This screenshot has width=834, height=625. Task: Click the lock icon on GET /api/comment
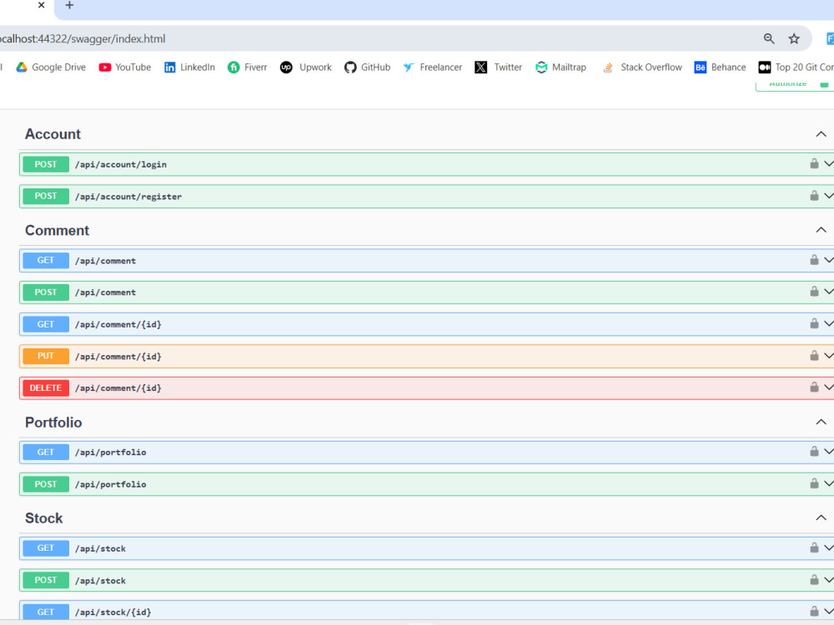click(x=814, y=259)
